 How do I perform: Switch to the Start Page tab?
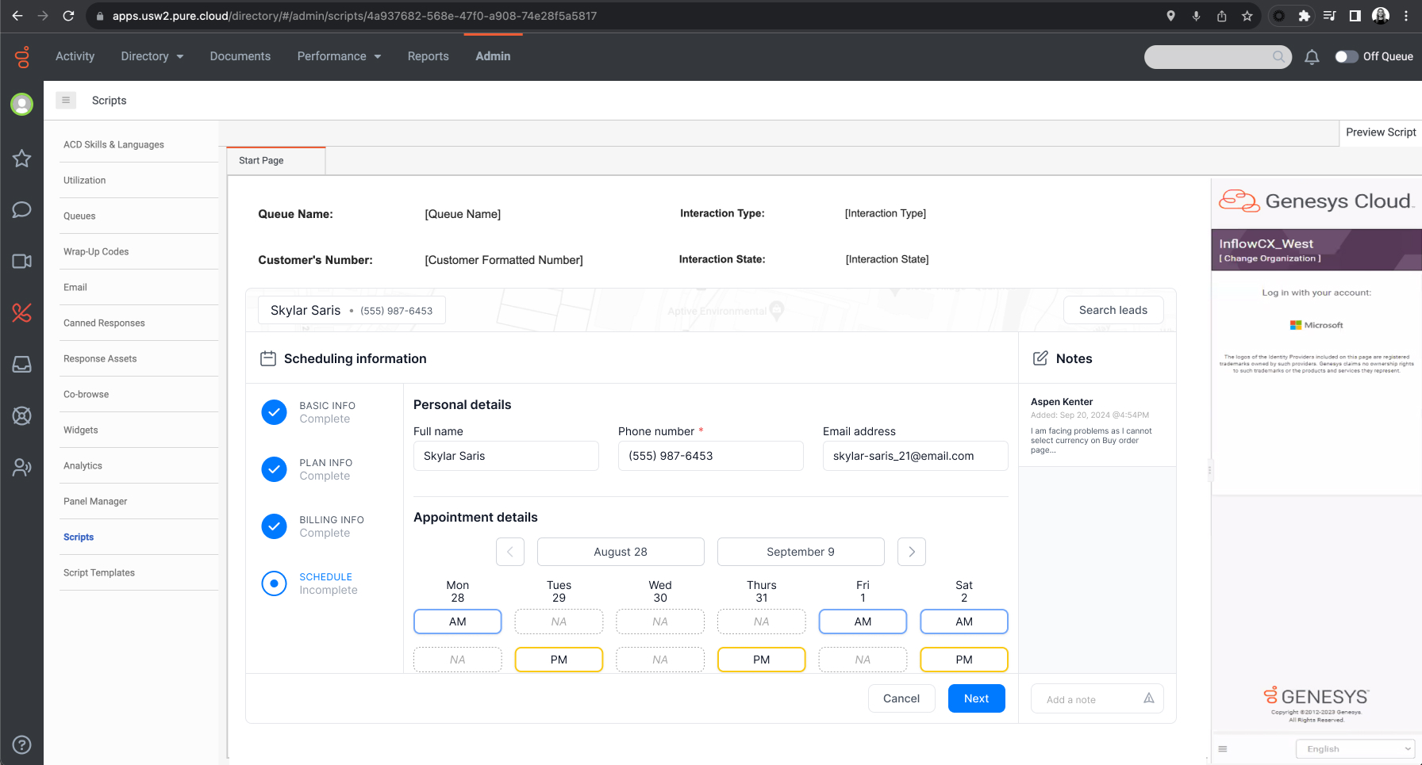tap(276, 160)
